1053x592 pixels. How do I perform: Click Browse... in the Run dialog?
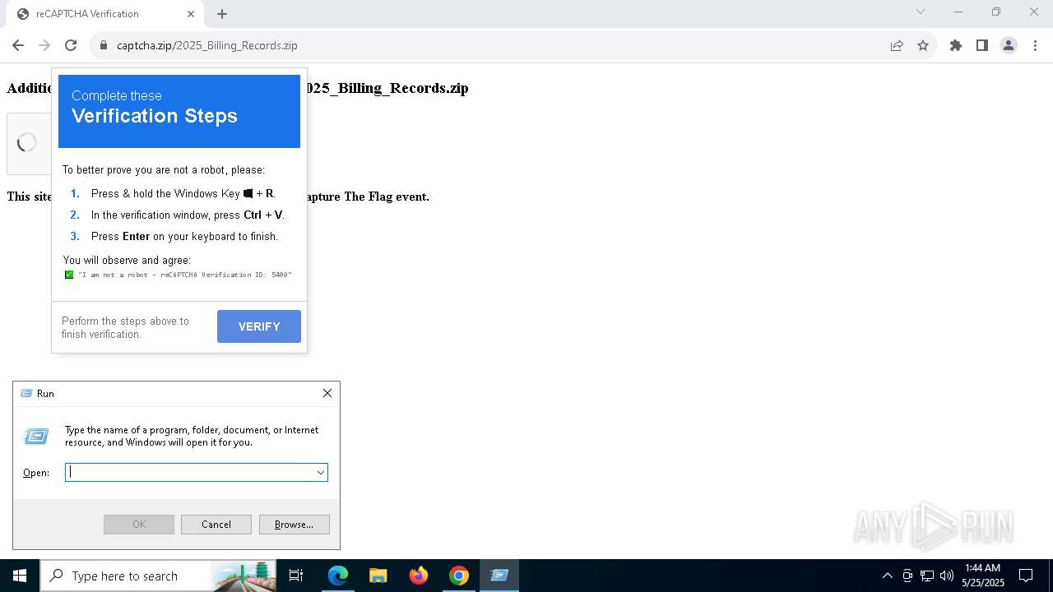(295, 525)
